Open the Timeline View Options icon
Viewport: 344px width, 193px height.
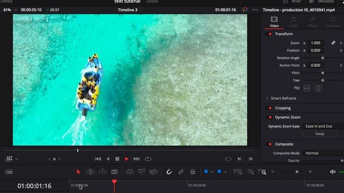pyautogui.click(x=9, y=172)
